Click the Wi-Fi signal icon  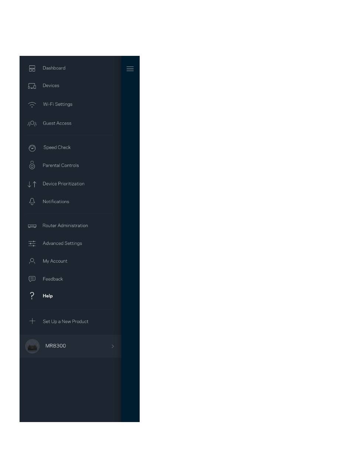32,105
